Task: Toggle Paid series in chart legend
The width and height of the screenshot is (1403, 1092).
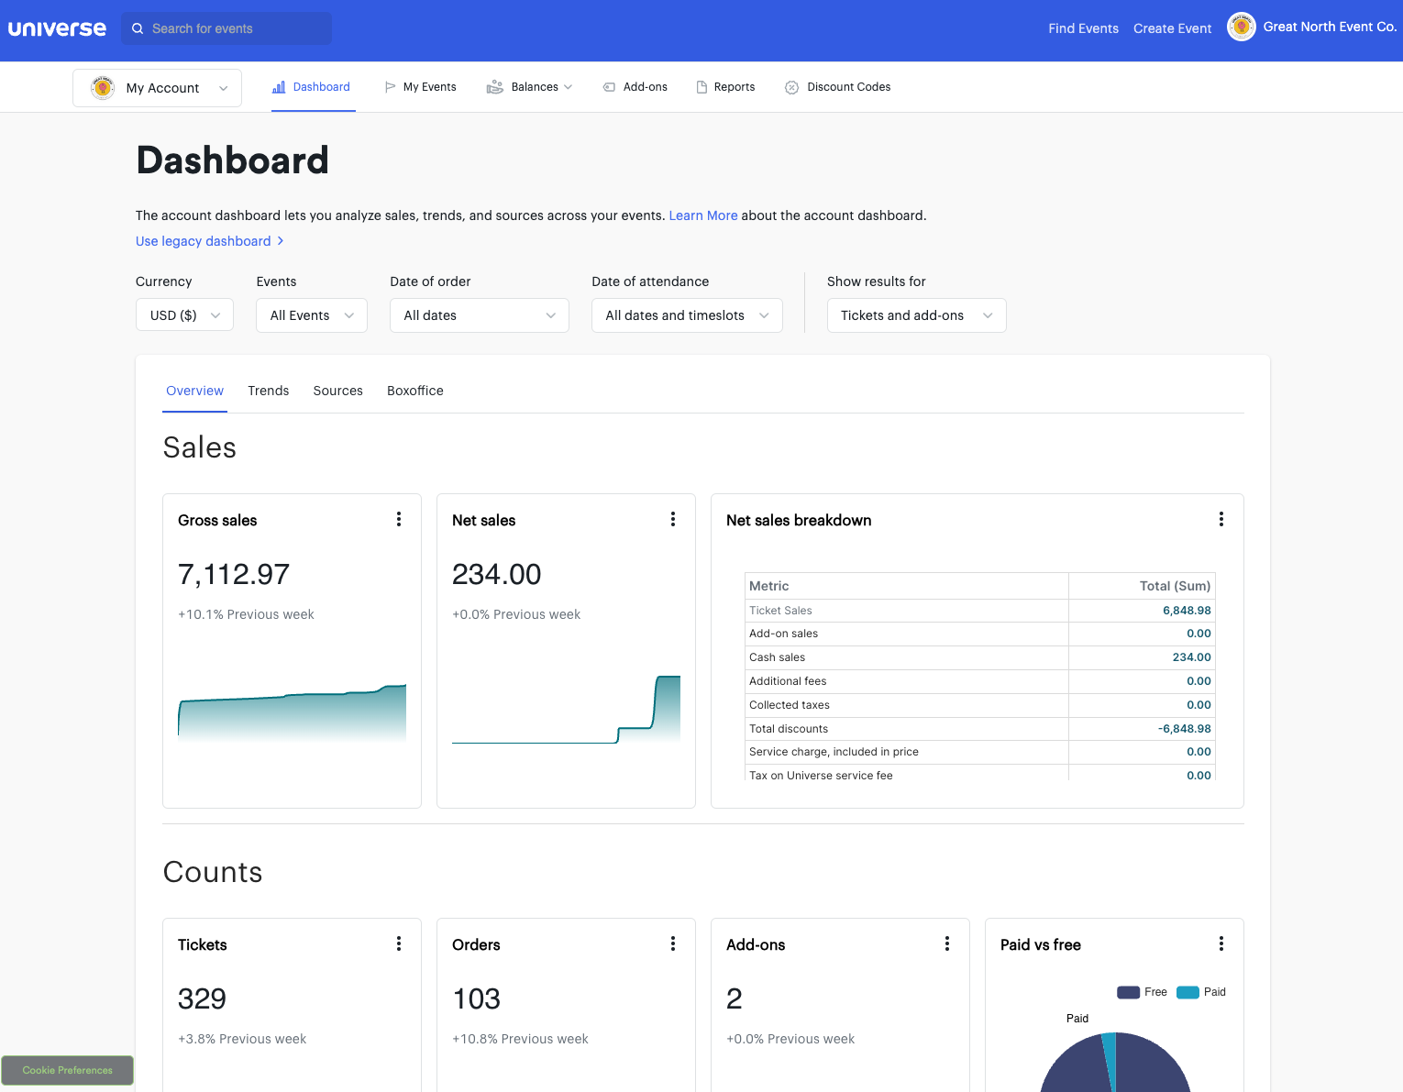Action: (x=1201, y=992)
